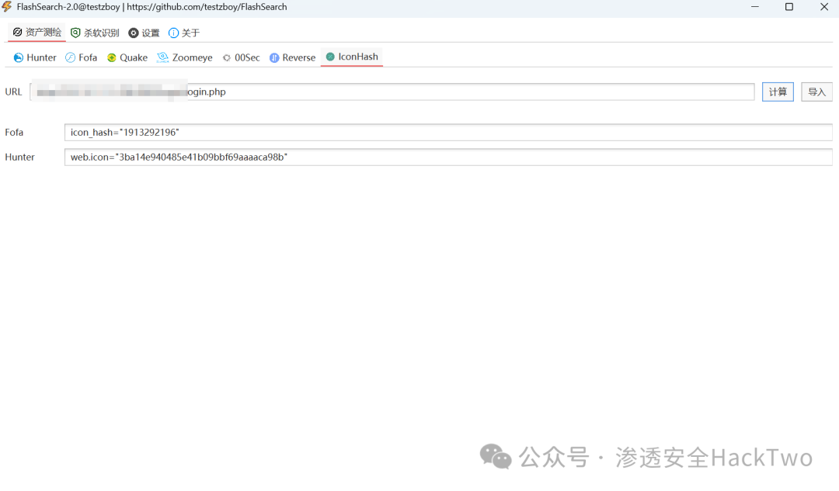The image size is (839, 491).
Task: Select the 00Sec search tab
Action: (x=242, y=57)
